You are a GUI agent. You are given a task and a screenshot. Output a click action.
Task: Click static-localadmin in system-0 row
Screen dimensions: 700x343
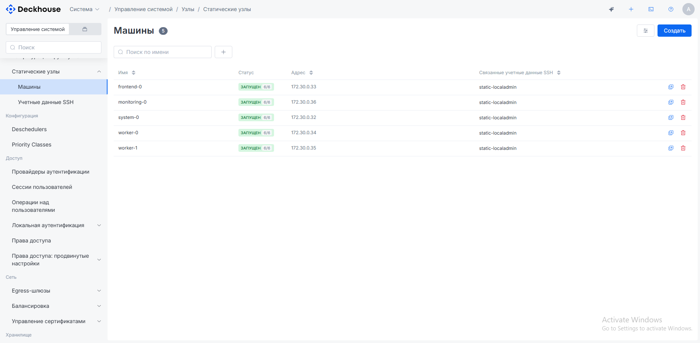click(x=498, y=118)
